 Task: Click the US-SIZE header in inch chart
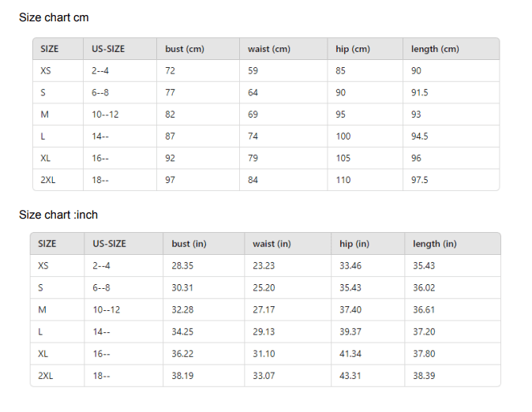(x=109, y=244)
